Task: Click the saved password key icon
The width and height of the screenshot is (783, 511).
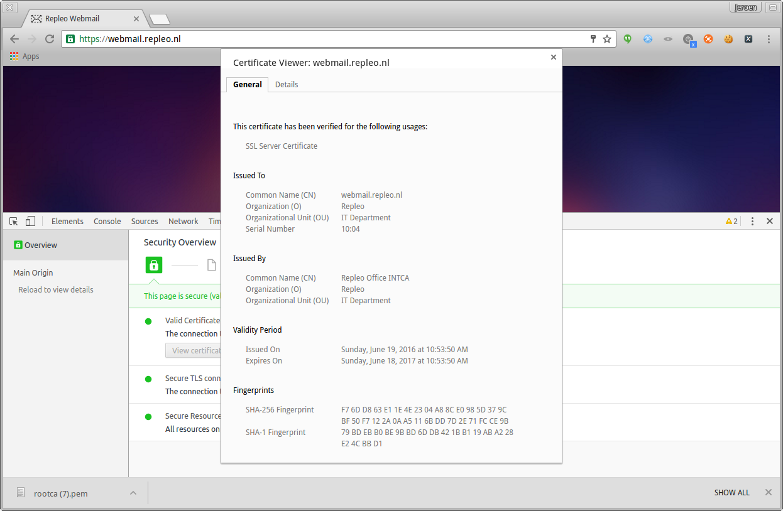Action: point(593,39)
